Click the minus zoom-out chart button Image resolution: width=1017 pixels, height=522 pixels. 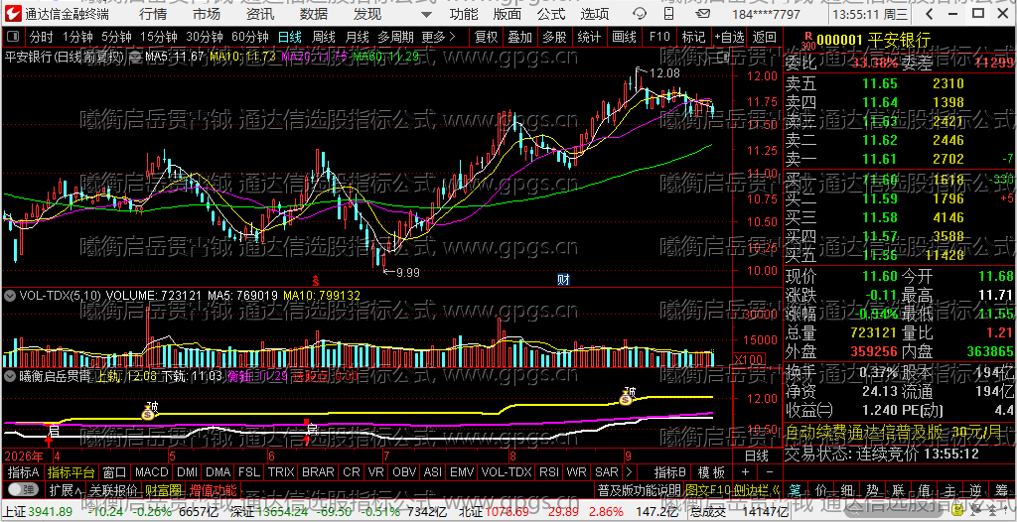[x=770, y=472]
